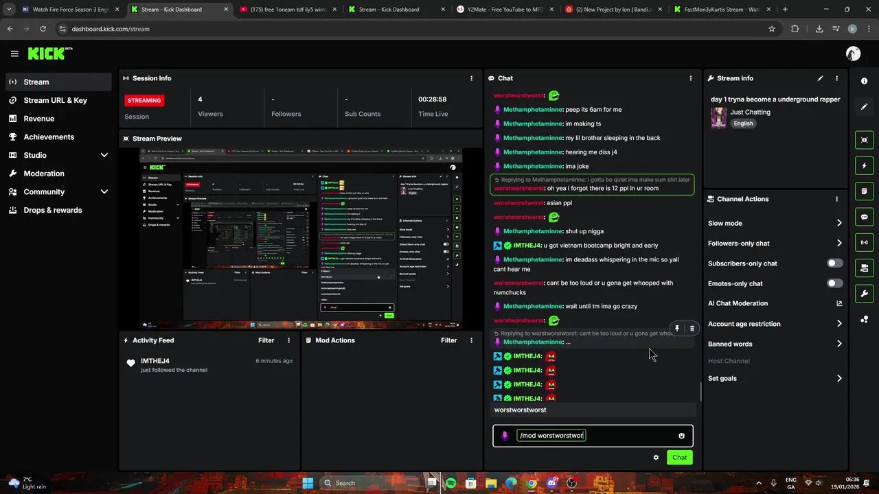
Task: Toggle the lightning activity feed icon
Action: pyautogui.click(x=864, y=165)
